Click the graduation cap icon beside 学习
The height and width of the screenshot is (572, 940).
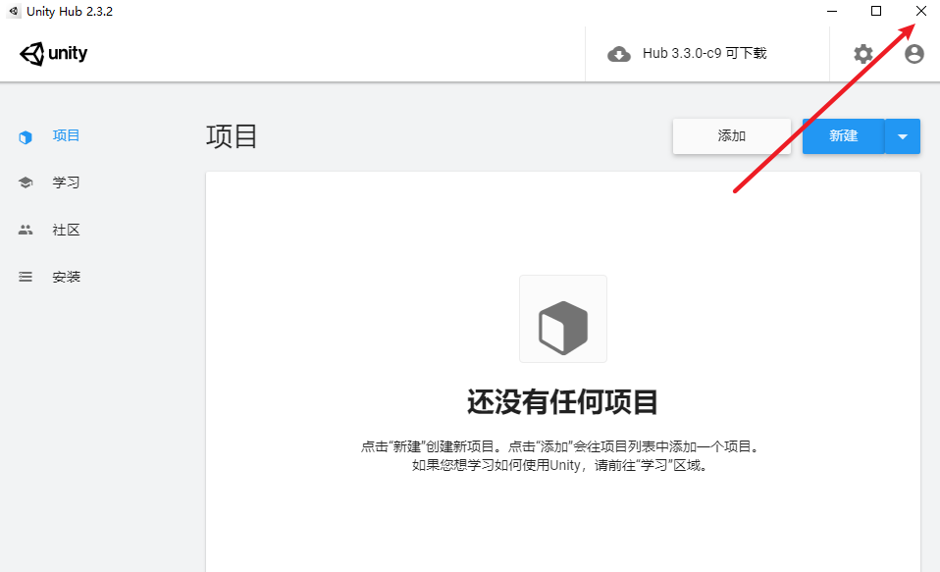(x=26, y=183)
